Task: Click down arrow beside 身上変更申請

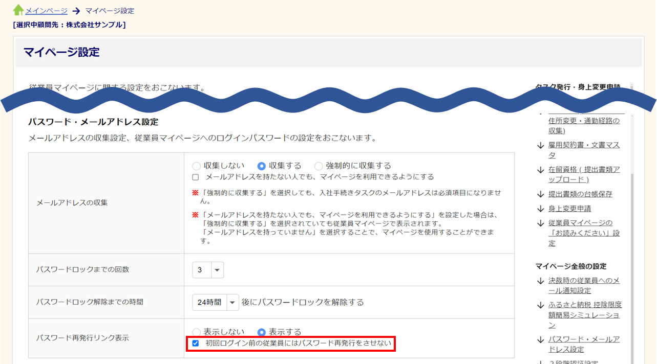Action: [540, 209]
